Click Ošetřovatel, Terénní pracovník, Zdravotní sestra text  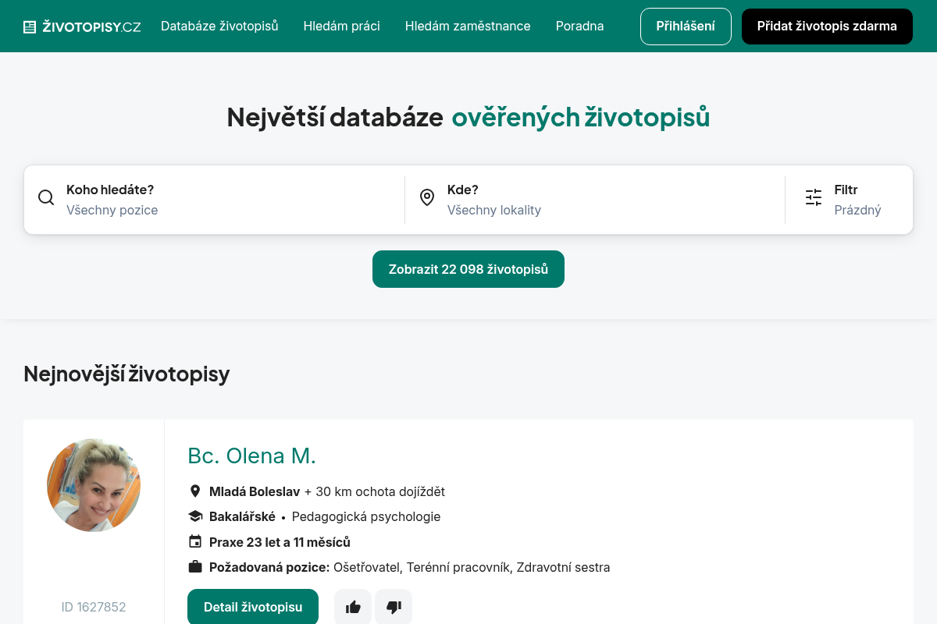click(x=472, y=567)
